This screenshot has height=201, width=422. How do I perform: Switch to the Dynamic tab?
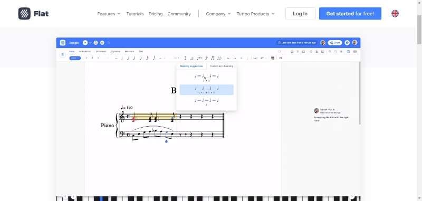(x=116, y=51)
